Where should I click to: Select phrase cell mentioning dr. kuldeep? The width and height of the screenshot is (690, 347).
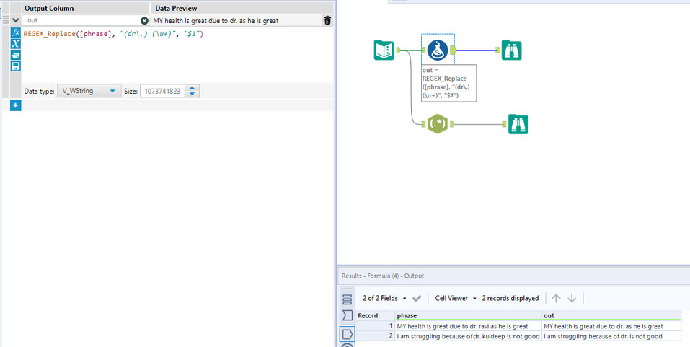pyautogui.click(x=468, y=336)
